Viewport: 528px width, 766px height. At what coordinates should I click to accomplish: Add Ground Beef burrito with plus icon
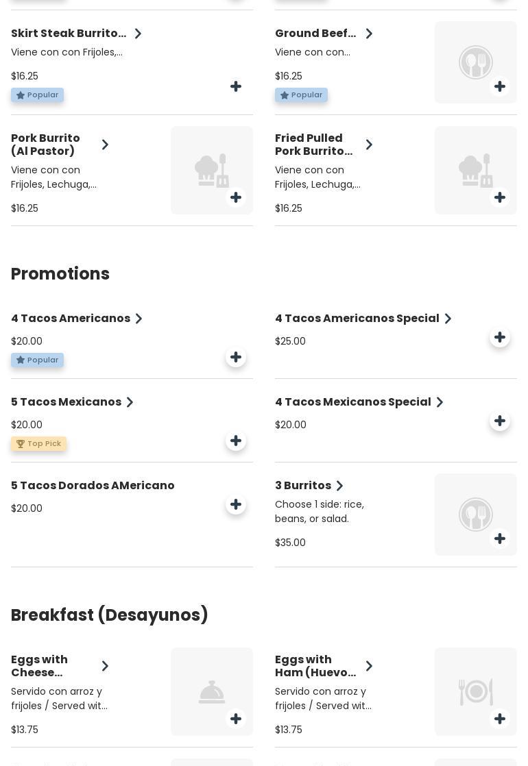500,86
